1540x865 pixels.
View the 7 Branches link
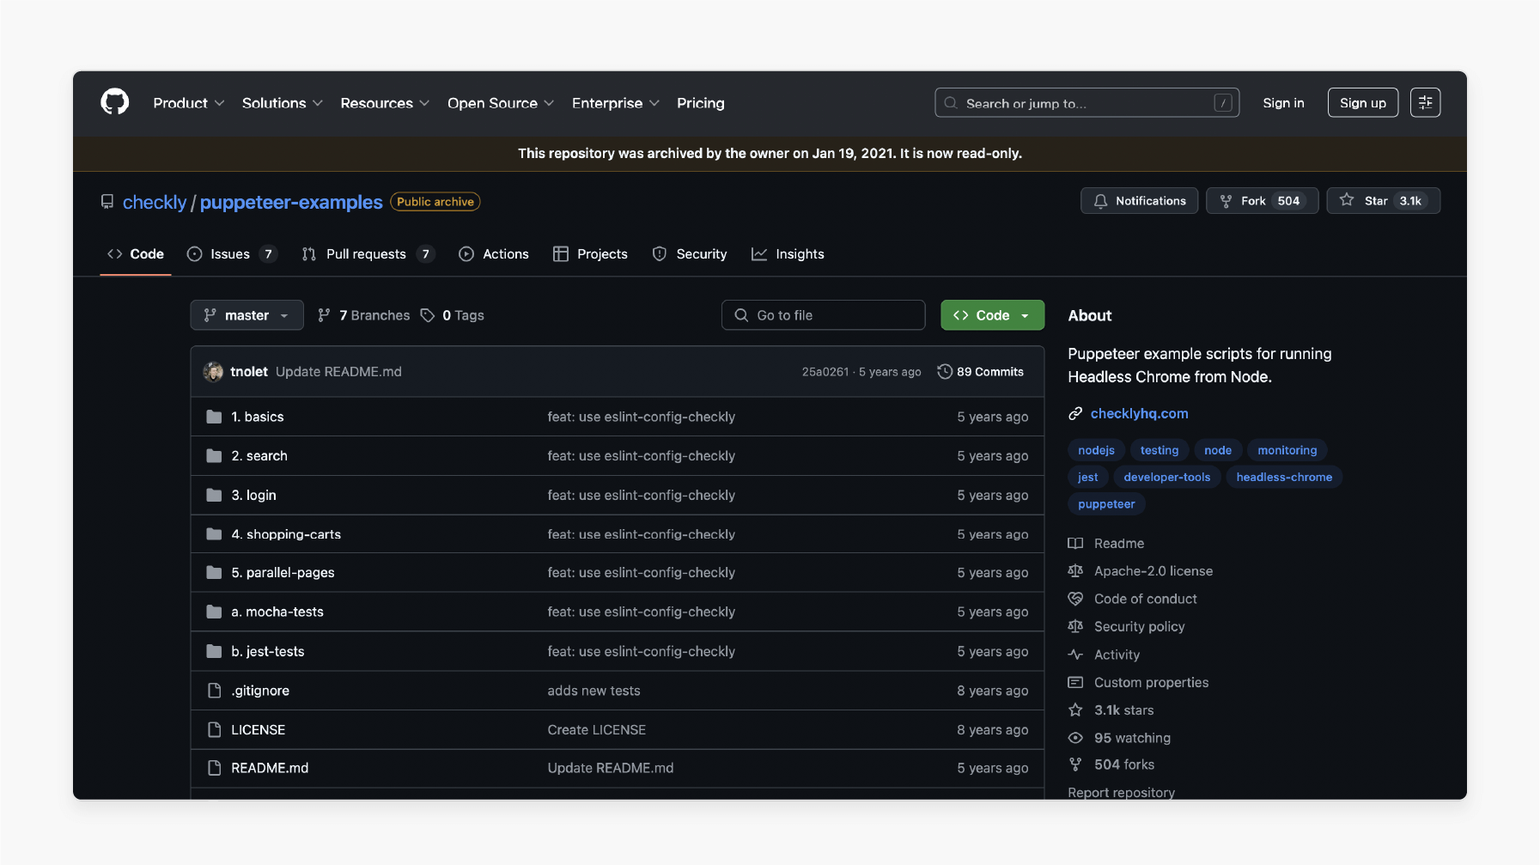[364, 315]
